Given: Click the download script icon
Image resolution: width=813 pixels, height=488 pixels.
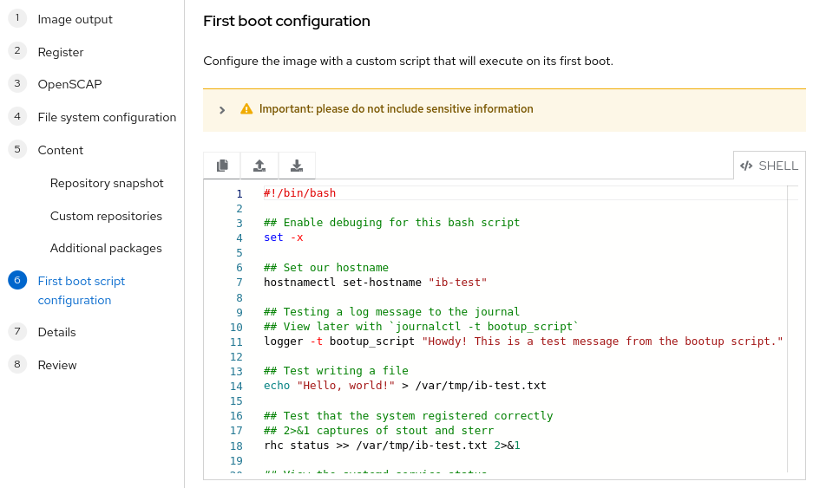Looking at the screenshot, I should click(297, 166).
